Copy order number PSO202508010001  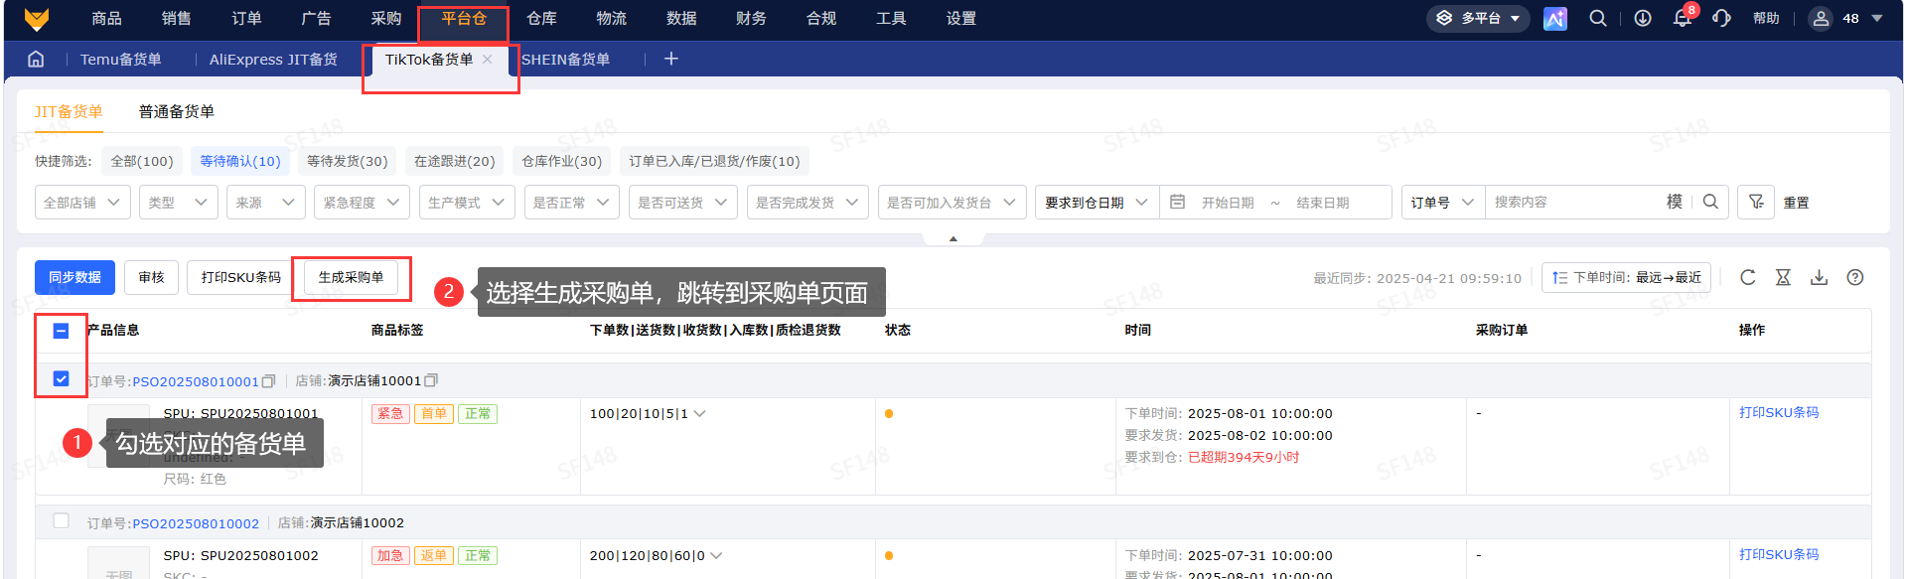pyautogui.click(x=268, y=381)
